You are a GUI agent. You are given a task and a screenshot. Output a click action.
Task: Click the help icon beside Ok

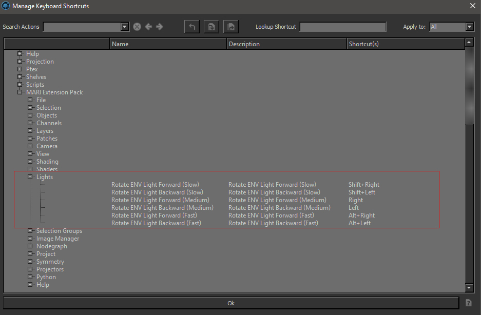(468, 303)
